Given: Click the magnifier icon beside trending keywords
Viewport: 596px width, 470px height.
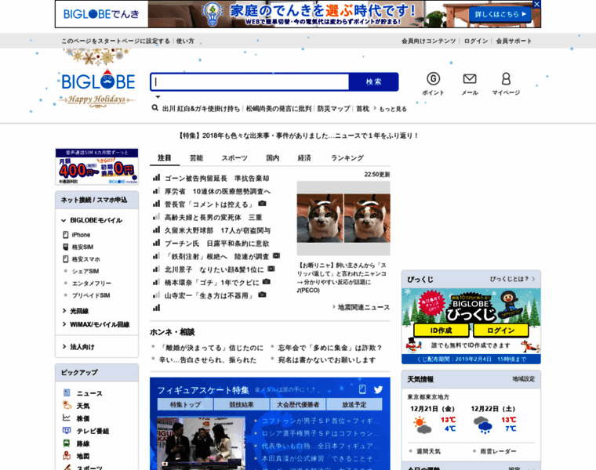Looking at the screenshot, I should click(x=154, y=108).
